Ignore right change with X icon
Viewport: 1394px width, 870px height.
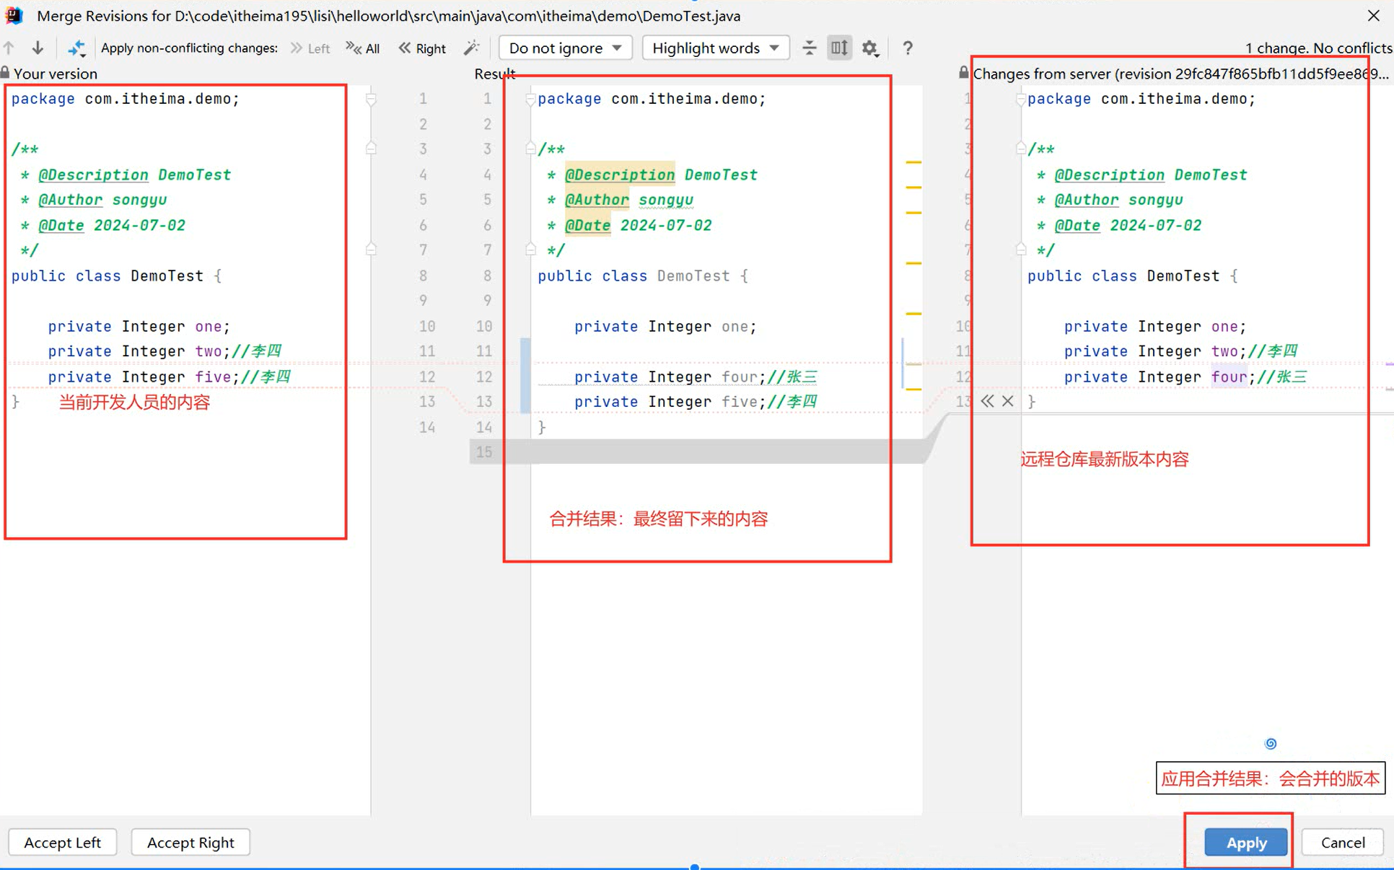[x=1008, y=401]
